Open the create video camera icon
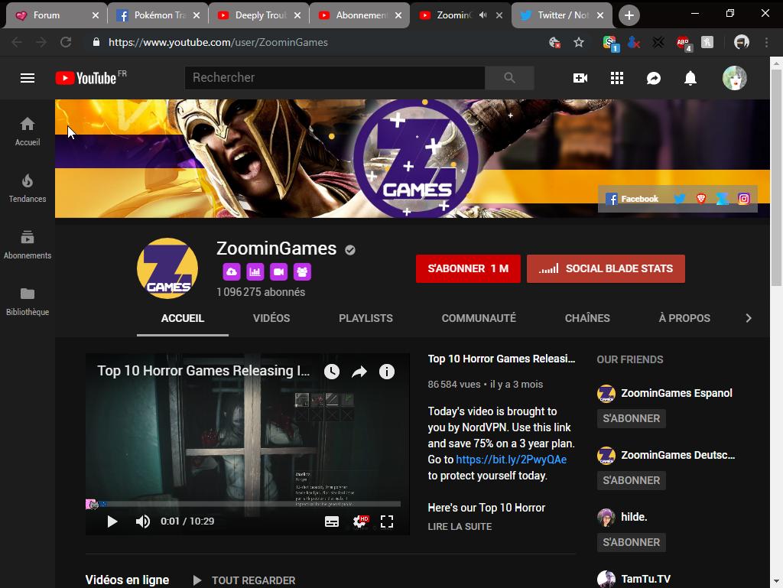The width and height of the screenshot is (783, 588). pos(580,78)
